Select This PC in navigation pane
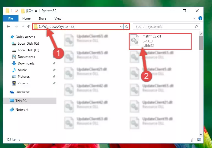 coord(29,101)
